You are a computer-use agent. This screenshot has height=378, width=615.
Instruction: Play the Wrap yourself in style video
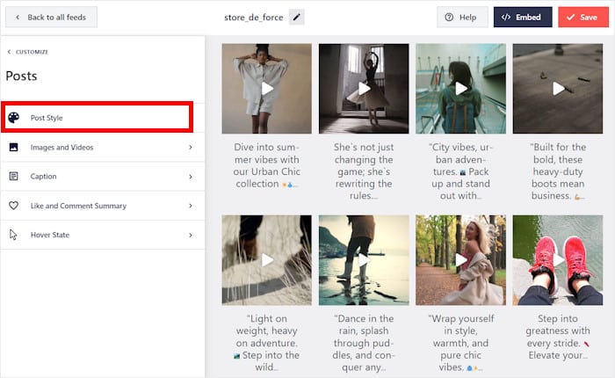tap(461, 260)
